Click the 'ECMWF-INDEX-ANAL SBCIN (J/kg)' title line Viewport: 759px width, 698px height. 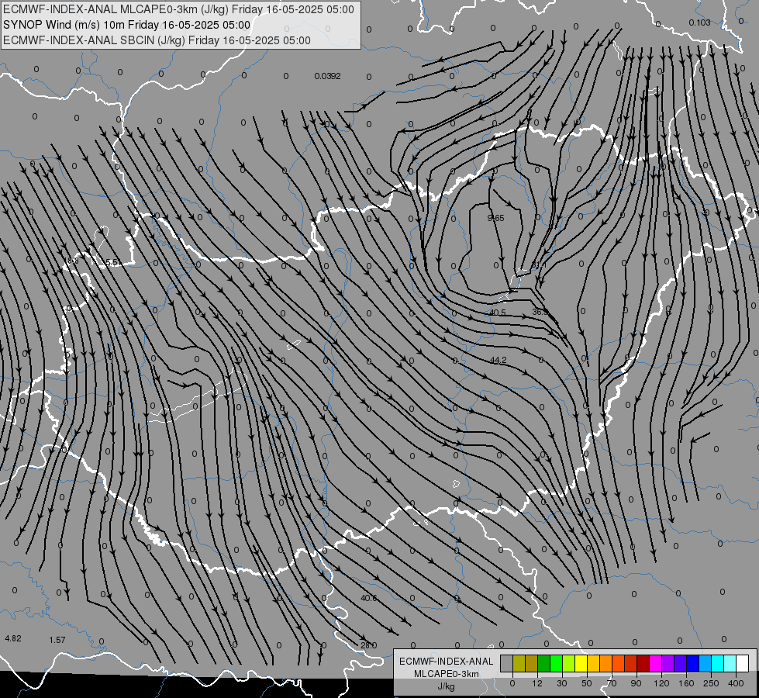(157, 40)
